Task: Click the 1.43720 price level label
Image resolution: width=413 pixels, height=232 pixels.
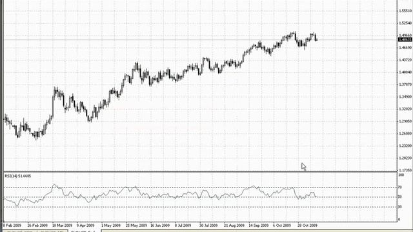Action: pyautogui.click(x=405, y=60)
